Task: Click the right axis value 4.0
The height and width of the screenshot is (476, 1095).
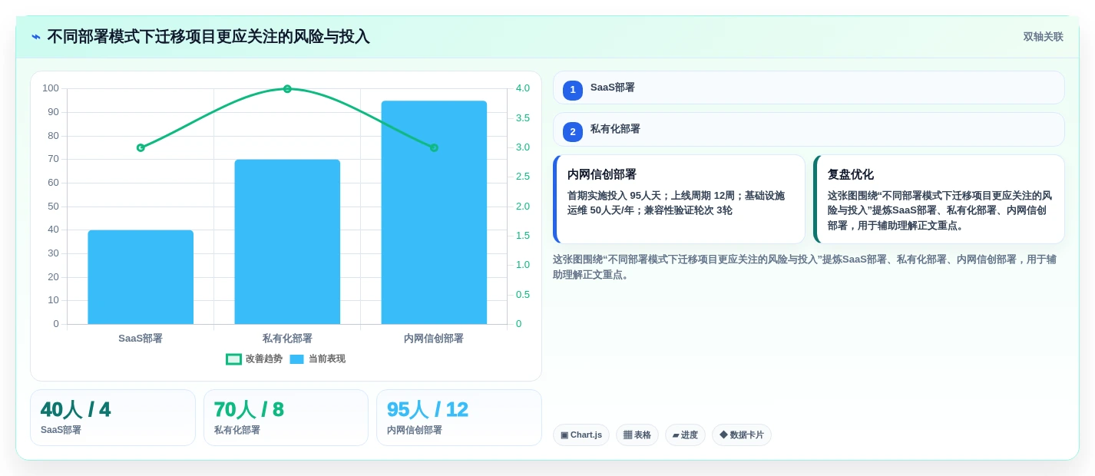Action: (523, 88)
